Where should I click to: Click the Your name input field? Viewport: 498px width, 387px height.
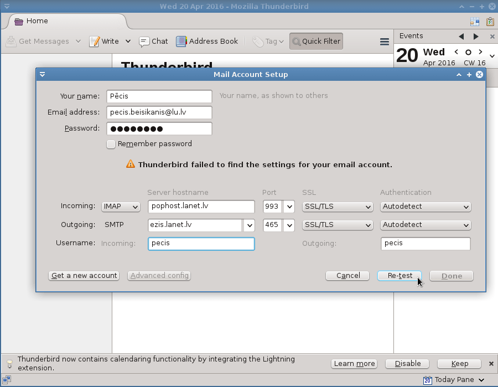[x=159, y=96]
